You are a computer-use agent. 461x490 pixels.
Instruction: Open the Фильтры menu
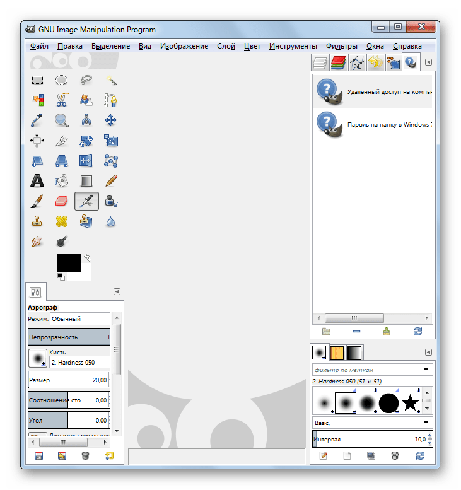tap(342, 46)
